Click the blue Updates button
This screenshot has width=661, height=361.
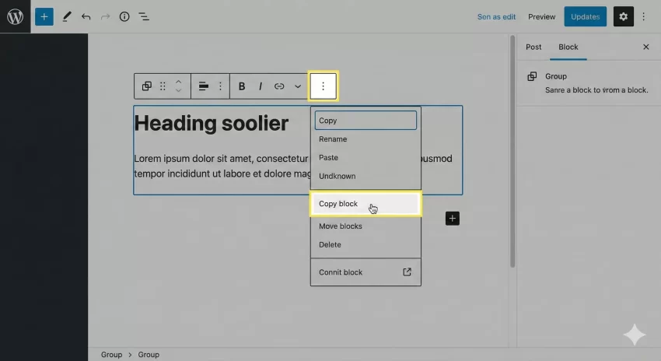point(585,16)
